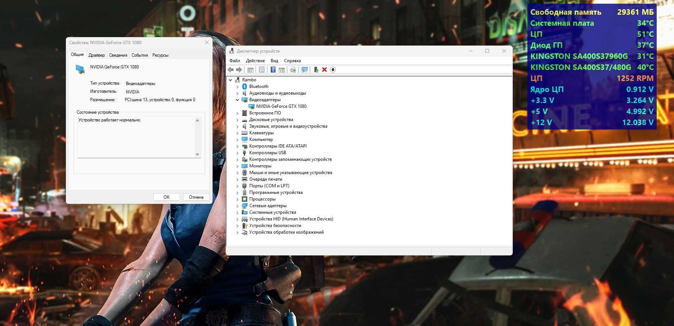Screen dimensions: 674x326
Task: Click the Видеоадаптеры display adapter icon
Action: pos(245,100)
